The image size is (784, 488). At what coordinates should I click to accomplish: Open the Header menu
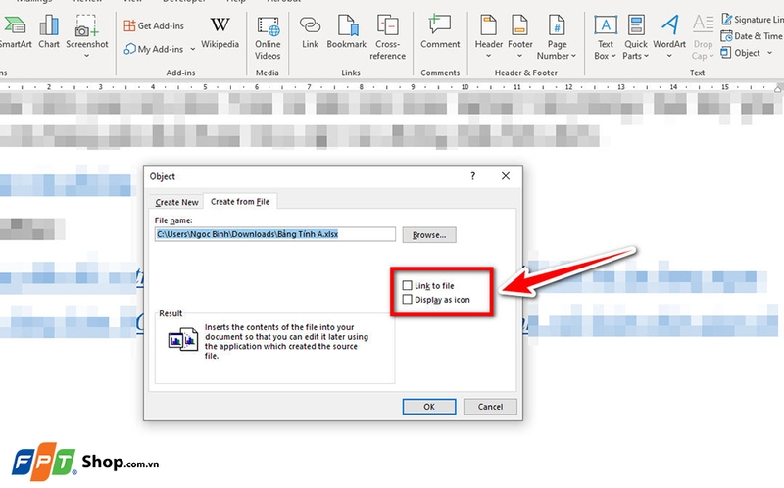tap(488, 36)
